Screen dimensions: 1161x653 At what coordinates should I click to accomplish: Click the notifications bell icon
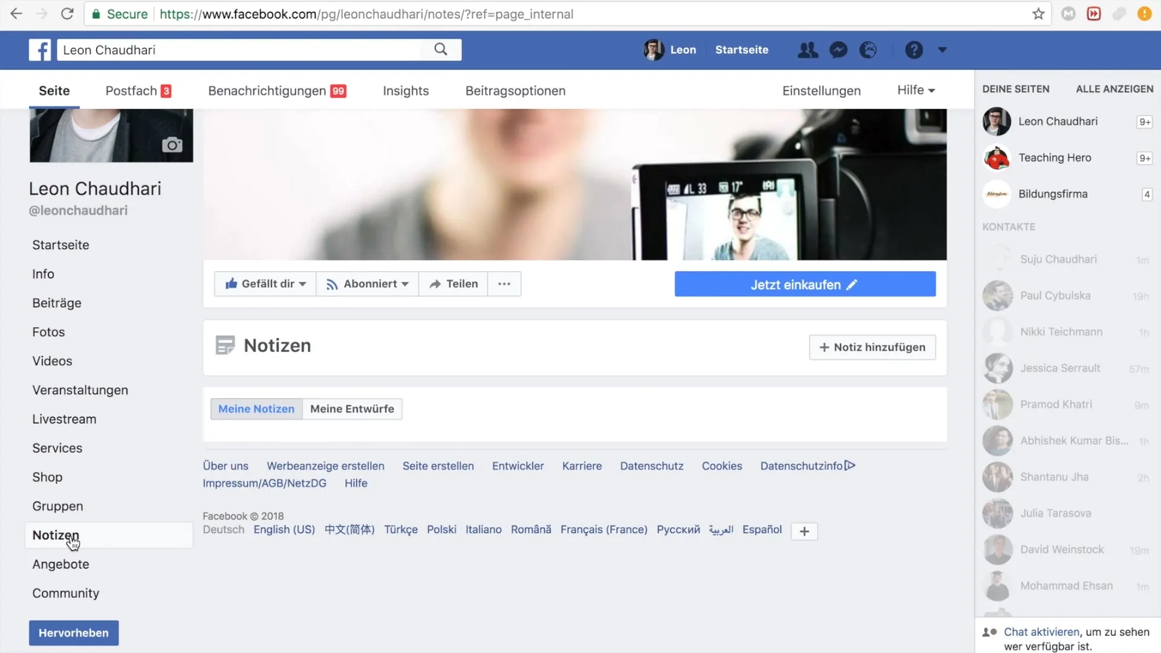[868, 50]
